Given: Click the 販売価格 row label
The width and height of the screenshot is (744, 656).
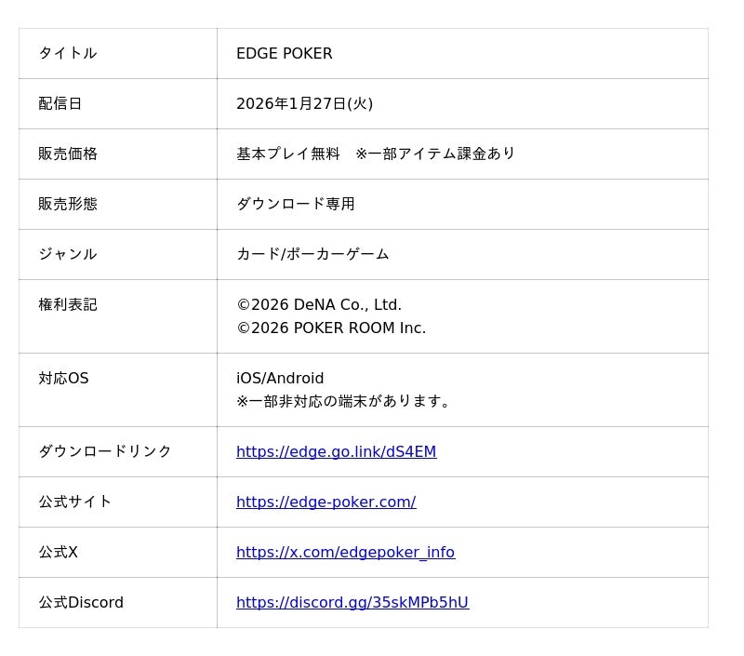Looking at the screenshot, I should click(x=68, y=154).
